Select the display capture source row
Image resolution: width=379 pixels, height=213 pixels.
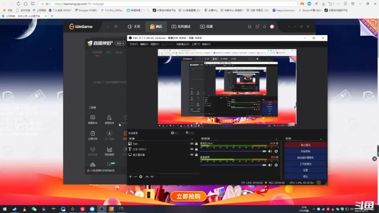(163, 155)
